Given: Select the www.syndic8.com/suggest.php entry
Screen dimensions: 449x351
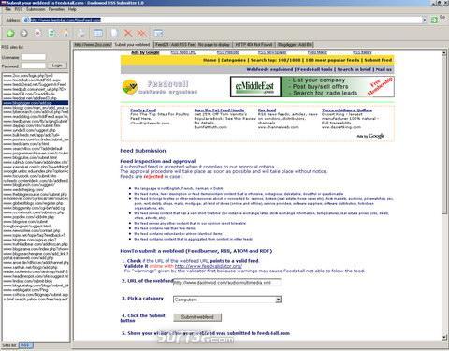Looking at the screenshot, I should click(36, 130).
